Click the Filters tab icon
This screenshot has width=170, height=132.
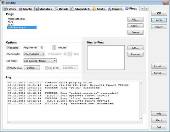pyautogui.click(x=5, y=9)
